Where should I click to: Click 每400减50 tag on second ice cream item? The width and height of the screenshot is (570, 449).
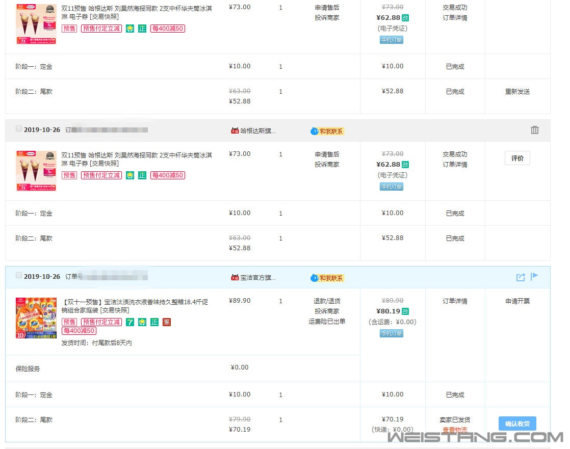168,175
